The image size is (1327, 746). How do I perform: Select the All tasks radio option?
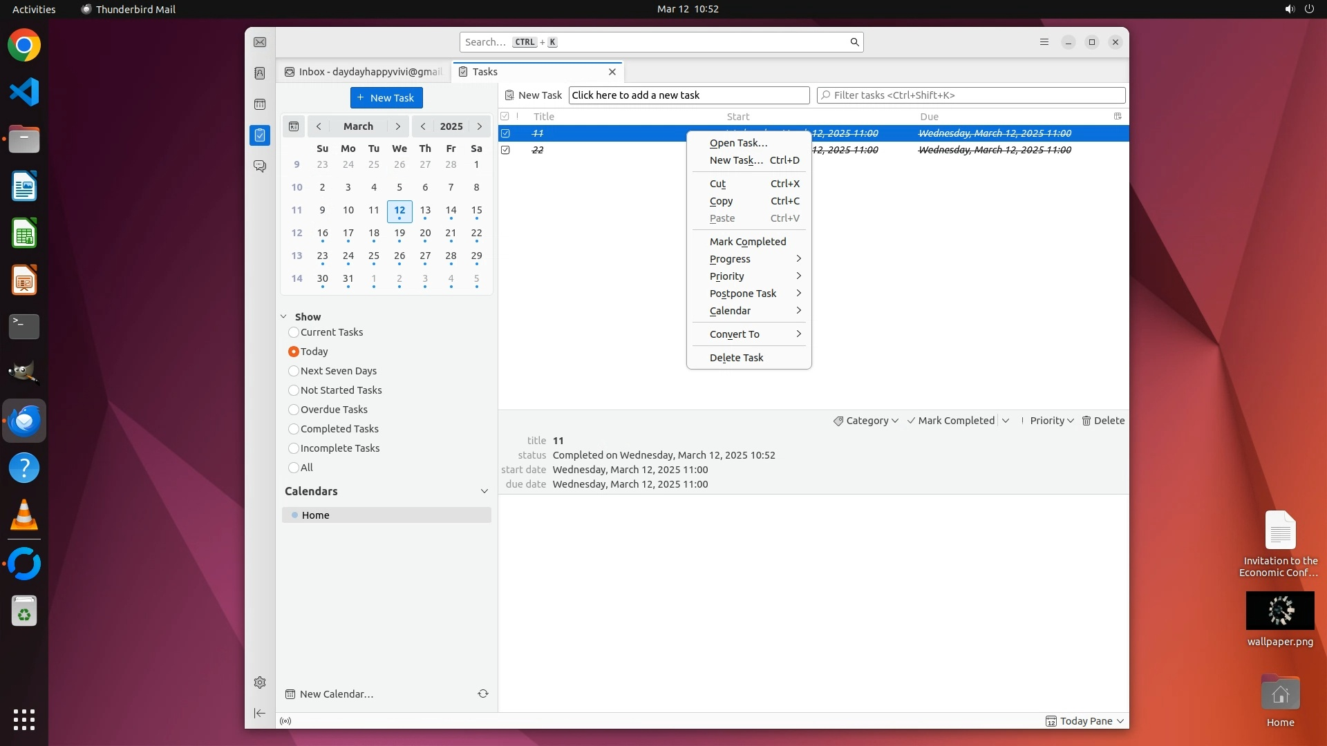[x=294, y=468]
